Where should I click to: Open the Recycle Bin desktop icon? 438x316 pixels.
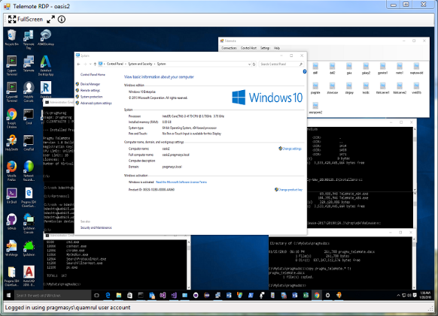(x=12, y=38)
